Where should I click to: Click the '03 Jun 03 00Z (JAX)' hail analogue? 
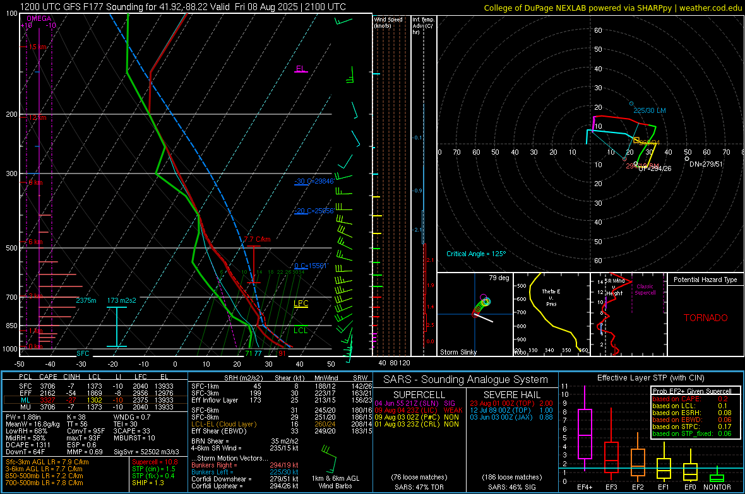501,417
